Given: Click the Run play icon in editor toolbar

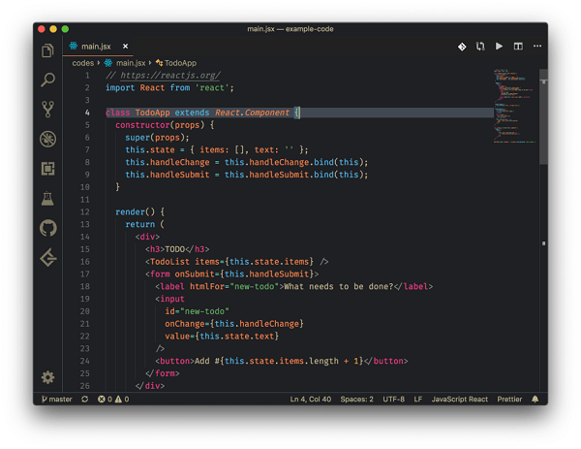Looking at the screenshot, I should (x=499, y=47).
